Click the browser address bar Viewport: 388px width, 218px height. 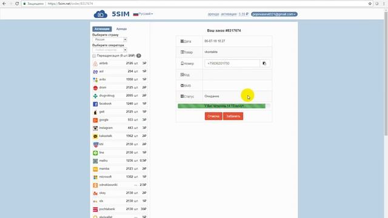tap(194, 4)
